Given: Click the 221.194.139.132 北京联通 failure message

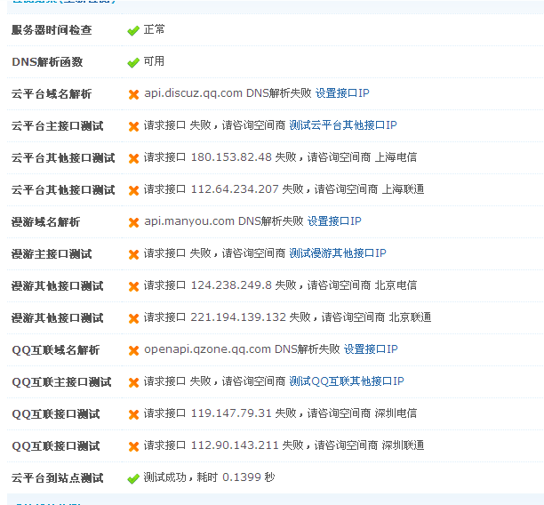Looking at the screenshot, I should [x=288, y=317].
